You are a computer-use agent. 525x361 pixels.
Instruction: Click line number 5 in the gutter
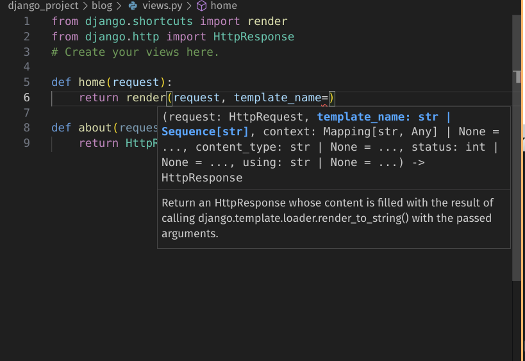(26, 82)
